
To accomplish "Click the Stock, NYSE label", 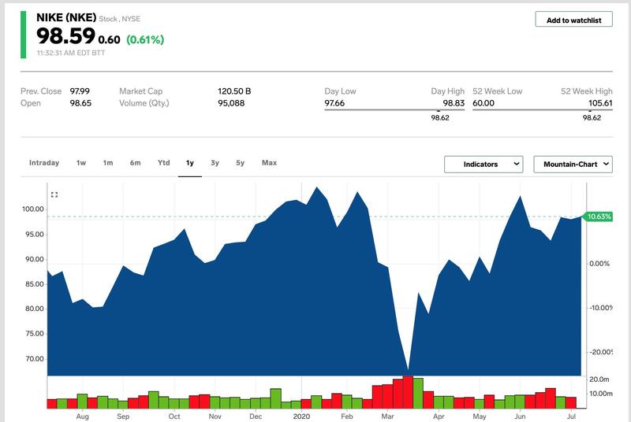I will coord(120,19).
